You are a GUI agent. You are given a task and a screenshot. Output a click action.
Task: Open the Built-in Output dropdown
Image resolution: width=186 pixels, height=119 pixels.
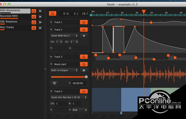pos(64,70)
